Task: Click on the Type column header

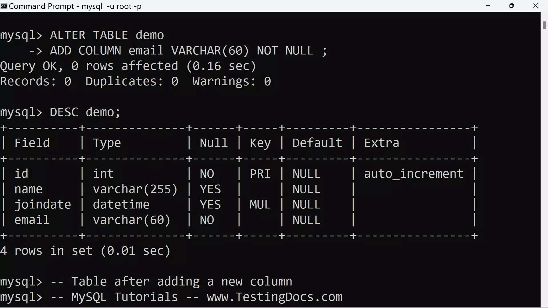Action: click(x=106, y=143)
